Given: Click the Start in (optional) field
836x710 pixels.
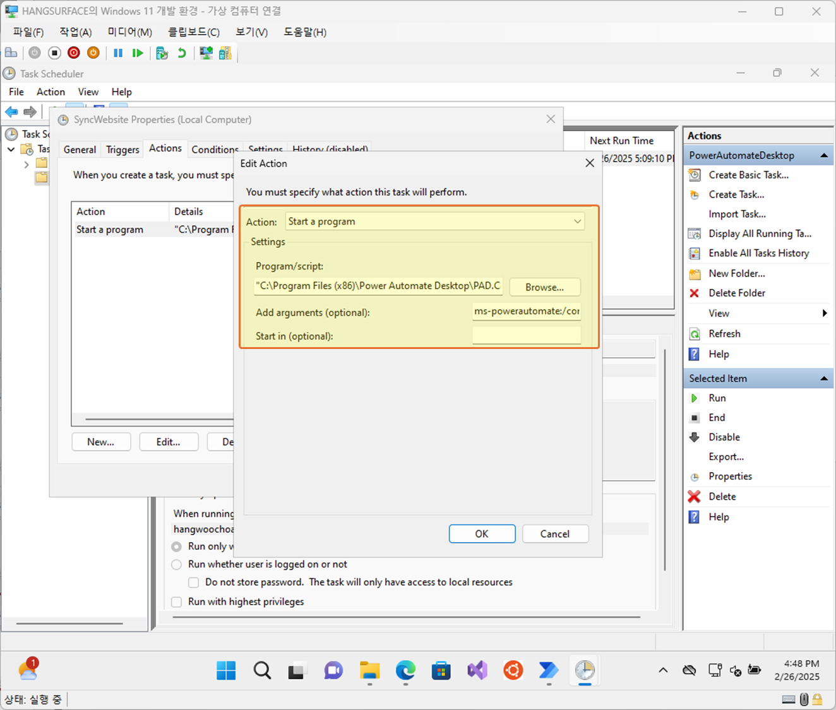Looking at the screenshot, I should pos(527,336).
